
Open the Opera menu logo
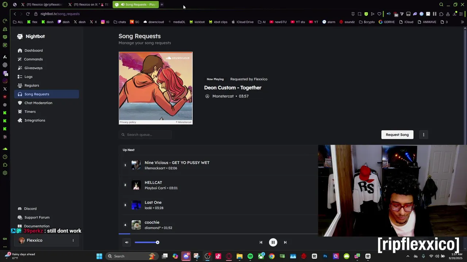[5, 4]
